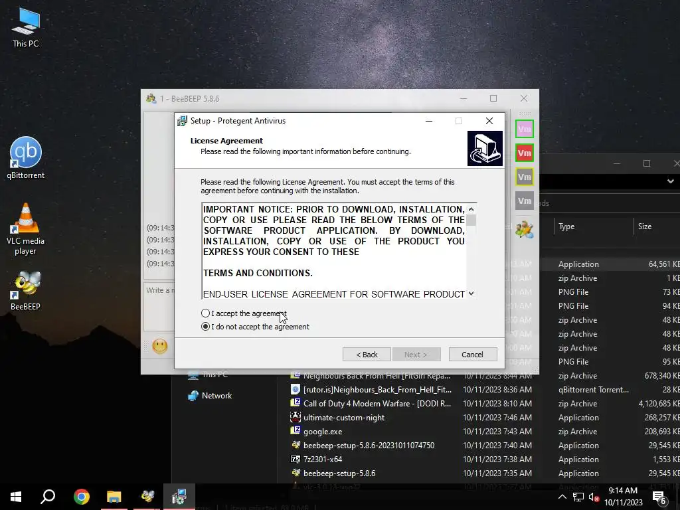
Task: Switch to BeeBEEP on the taskbar
Action: (147, 497)
